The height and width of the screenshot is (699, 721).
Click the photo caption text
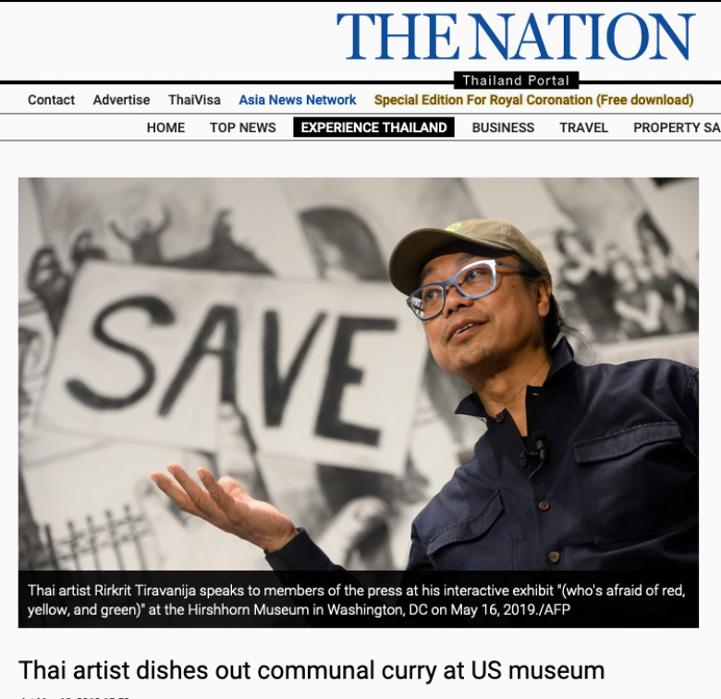click(357, 600)
